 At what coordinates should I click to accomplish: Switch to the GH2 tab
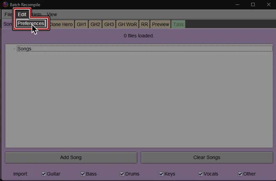point(95,24)
